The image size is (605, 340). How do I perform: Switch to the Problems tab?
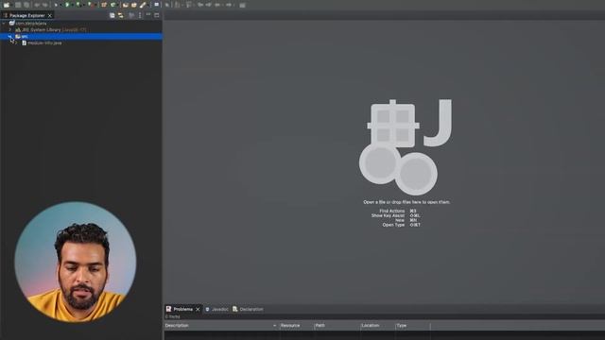coord(182,309)
